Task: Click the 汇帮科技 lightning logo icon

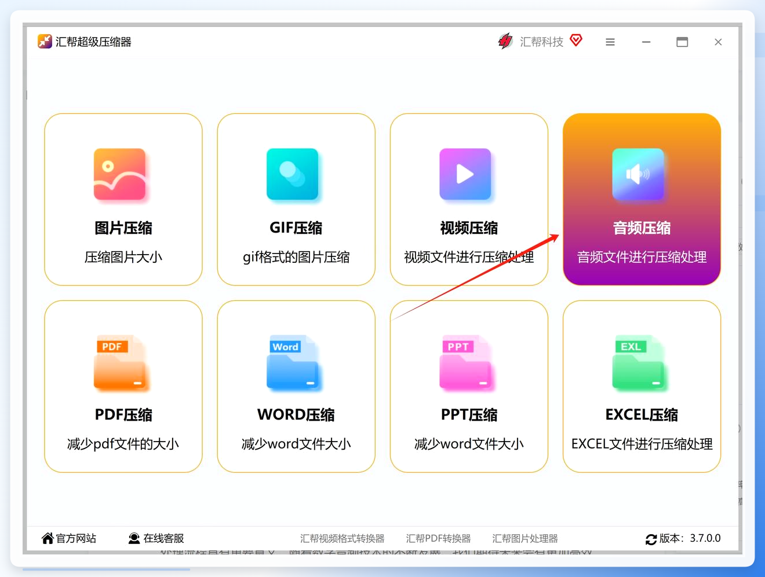Action: coord(505,41)
